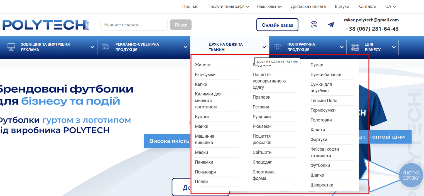Select Пошиття рюкзаків menu item
This screenshot has width=424, height=196.
(x=262, y=139)
